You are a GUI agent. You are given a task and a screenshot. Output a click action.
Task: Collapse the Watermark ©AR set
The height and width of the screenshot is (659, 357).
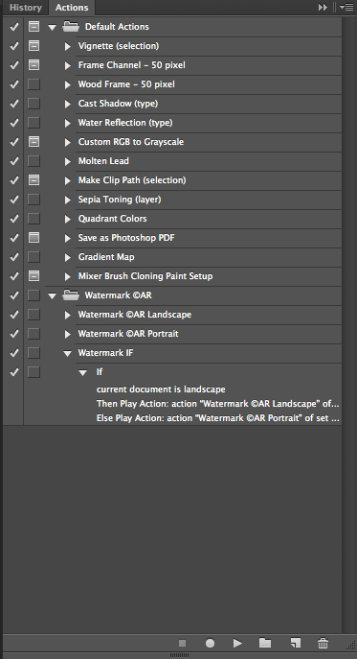click(52, 295)
